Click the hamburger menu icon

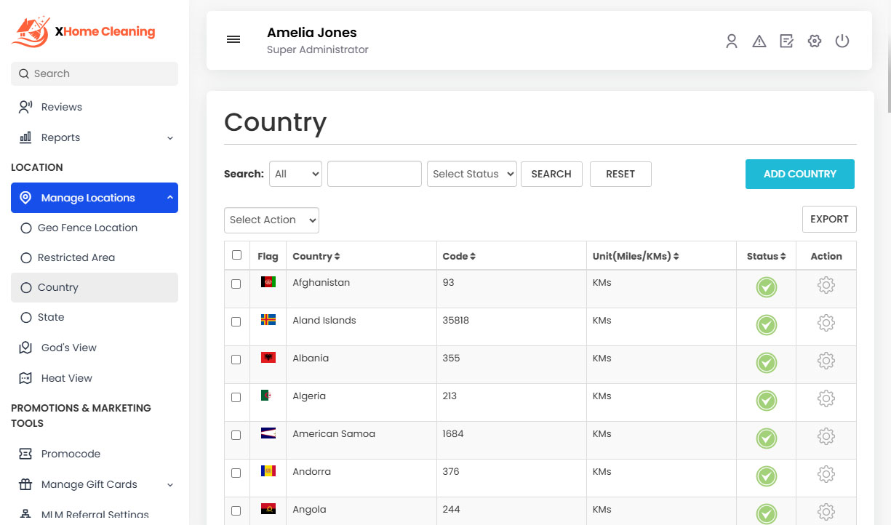pyautogui.click(x=233, y=40)
